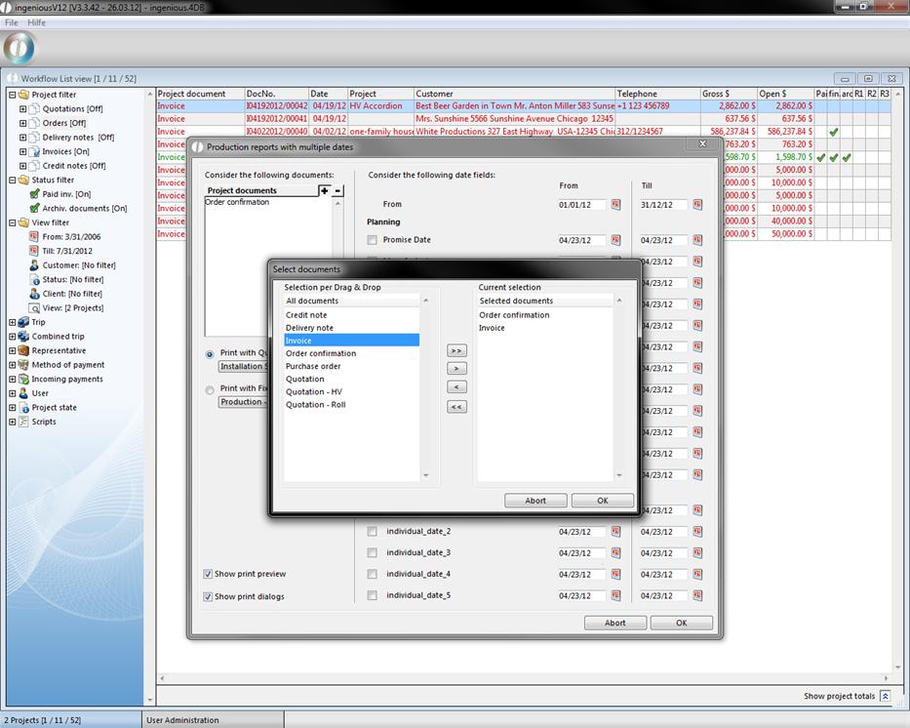Open the Hilfe menu

click(x=36, y=22)
